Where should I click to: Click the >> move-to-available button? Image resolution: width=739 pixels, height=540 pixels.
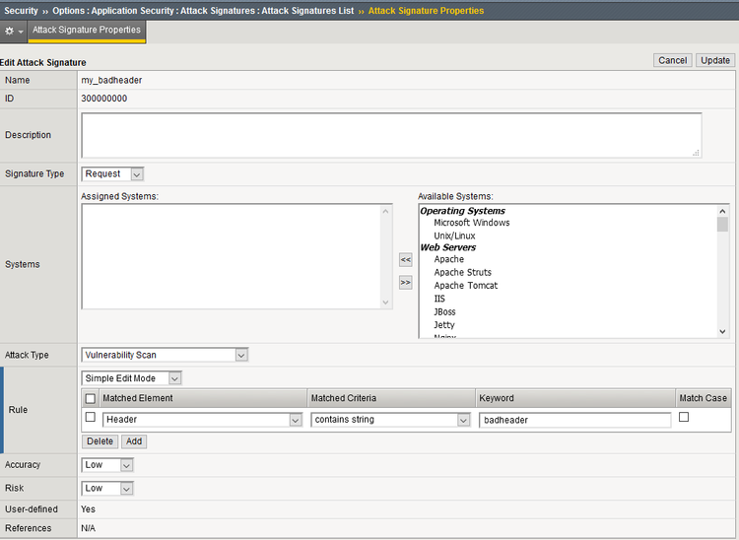405,283
